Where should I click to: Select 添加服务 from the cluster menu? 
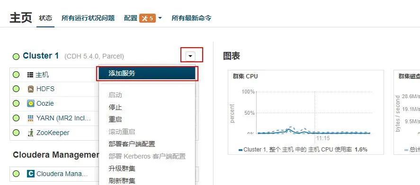147,74
